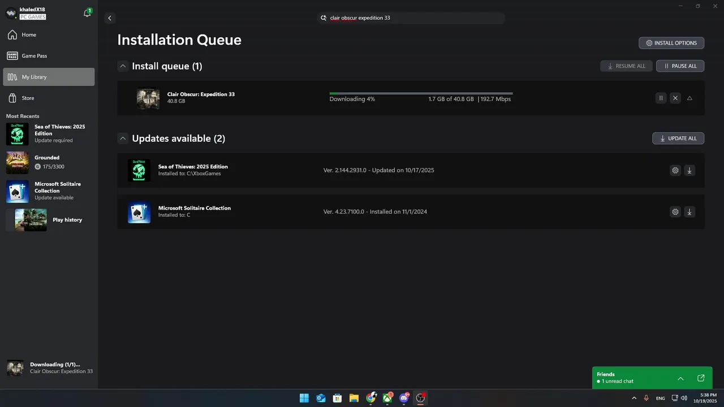Viewport: 724px width, 407px height.
Task: Select My Library in the sidebar
Action: [x=49, y=77]
